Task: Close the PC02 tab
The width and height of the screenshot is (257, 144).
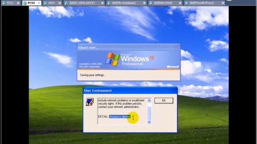Action: 39,3
